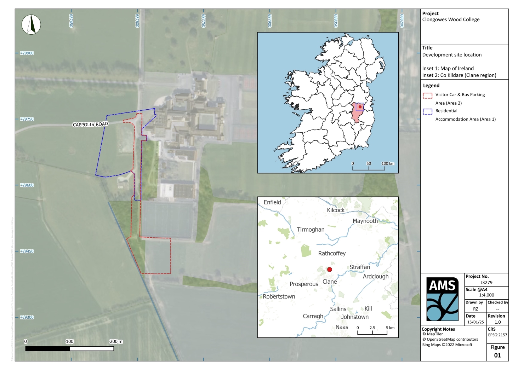The height and width of the screenshot is (370, 524).
Task: Click the north arrow compass icon
Action: click(31, 25)
